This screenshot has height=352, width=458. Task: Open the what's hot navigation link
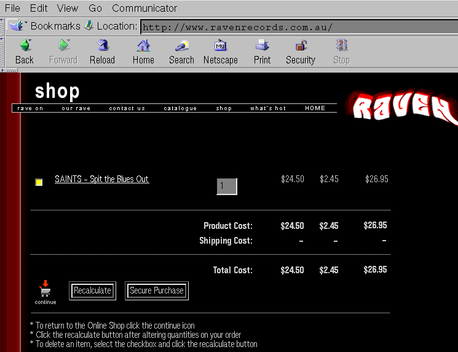pos(268,108)
